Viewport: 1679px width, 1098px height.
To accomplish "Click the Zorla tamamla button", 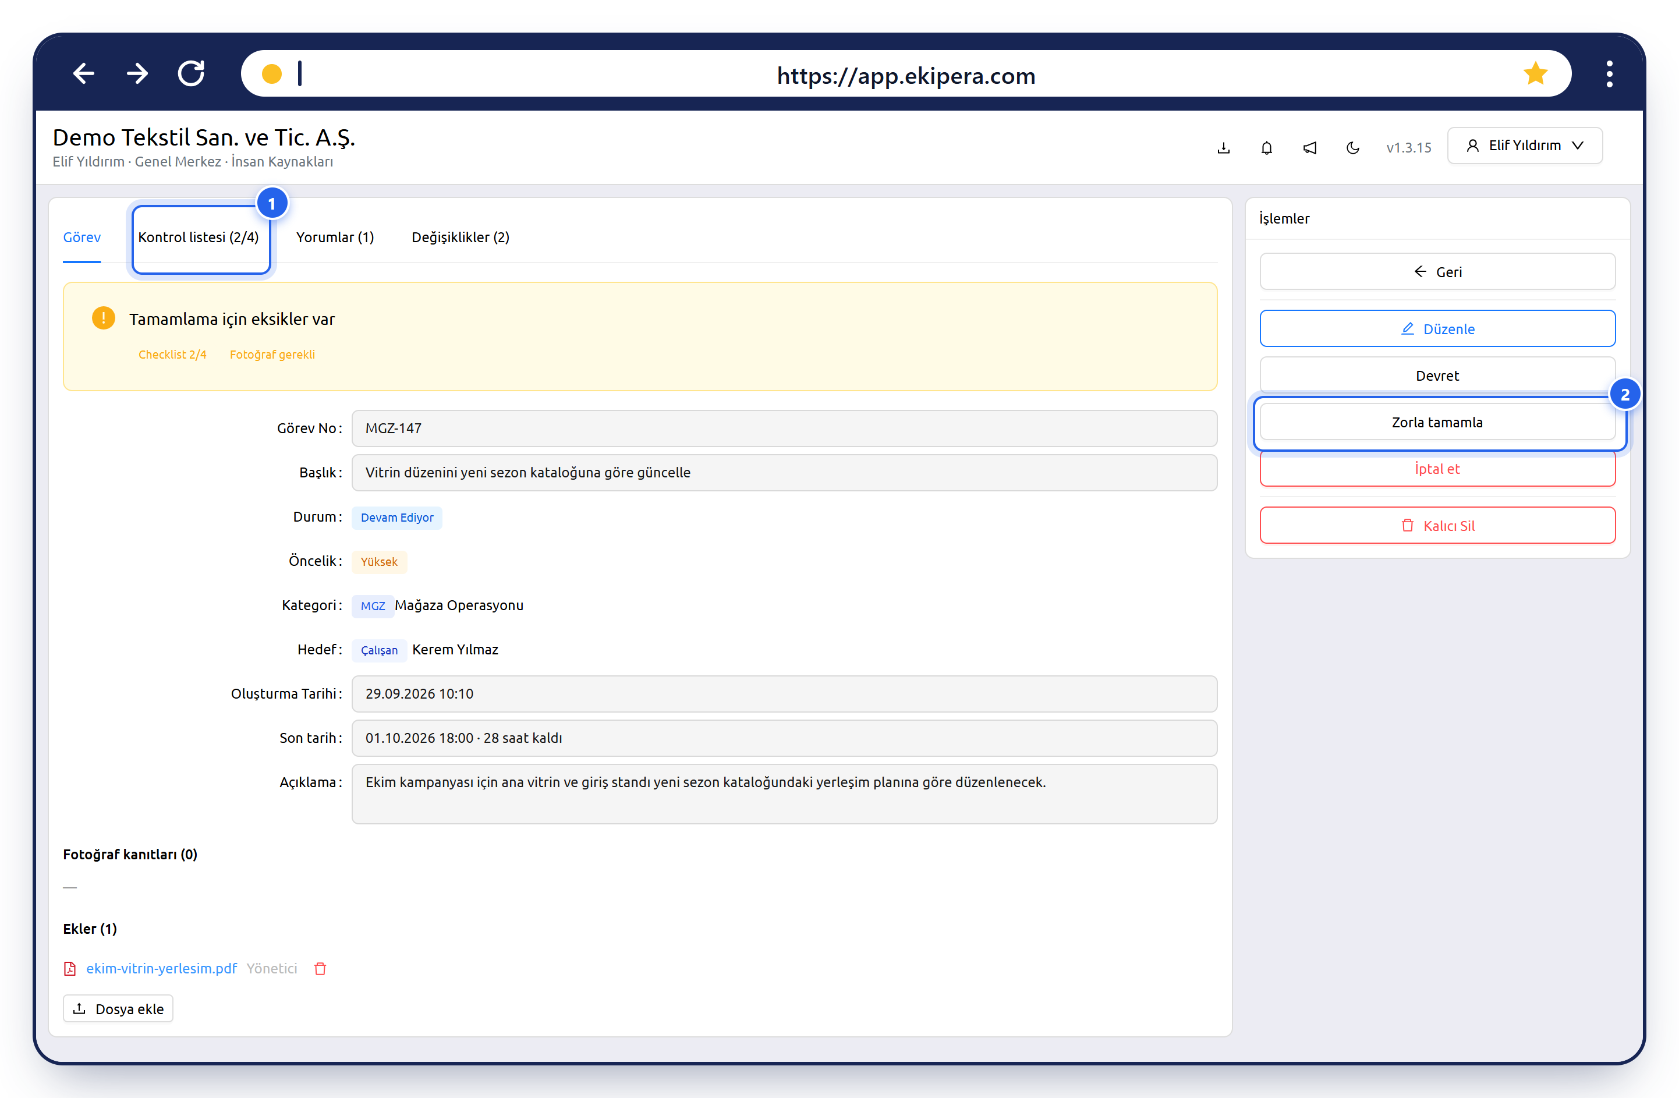I will [x=1437, y=422].
